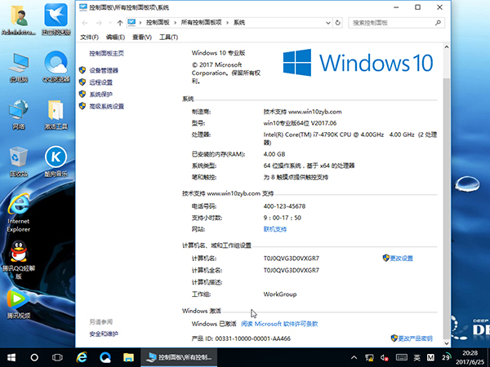Image resolution: width=490 pixels, height=367 pixels.
Task: Open the Internet Explorer desktop icon
Action: click(x=17, y=209)
